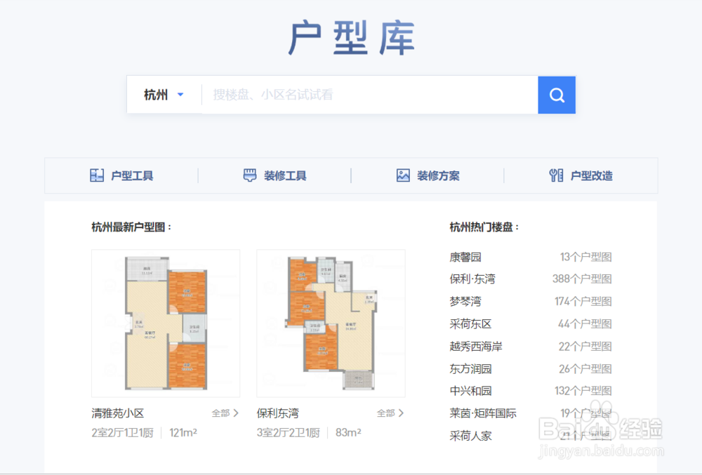The image size is (702, 475).
Task: Select the 户型工具 grid icon
Action: [98, 175]
